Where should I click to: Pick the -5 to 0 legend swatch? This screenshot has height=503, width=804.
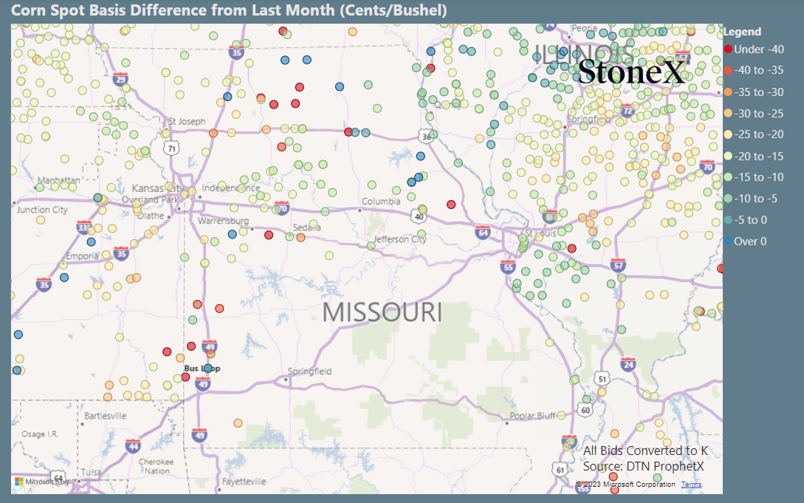pyautogui.click(x=728, y=220)
